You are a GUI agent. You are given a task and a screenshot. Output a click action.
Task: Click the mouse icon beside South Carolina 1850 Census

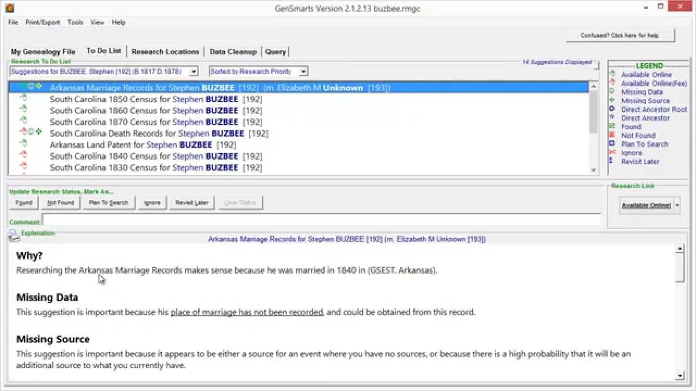[x=23, y=99]
